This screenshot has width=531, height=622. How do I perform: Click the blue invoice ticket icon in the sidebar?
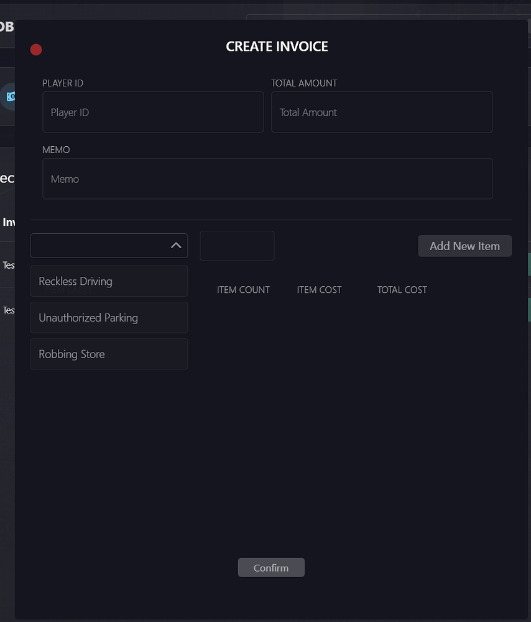tap(11, 96)
